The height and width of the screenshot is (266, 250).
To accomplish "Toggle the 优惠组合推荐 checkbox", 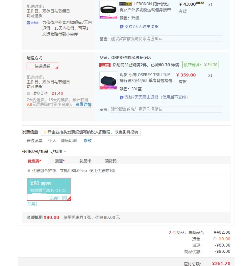I will [x=29, y=171].
